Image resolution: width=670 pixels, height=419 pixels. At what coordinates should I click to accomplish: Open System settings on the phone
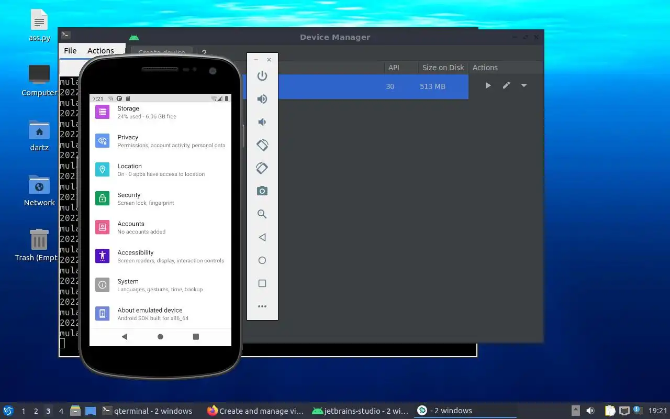[160, 285]
